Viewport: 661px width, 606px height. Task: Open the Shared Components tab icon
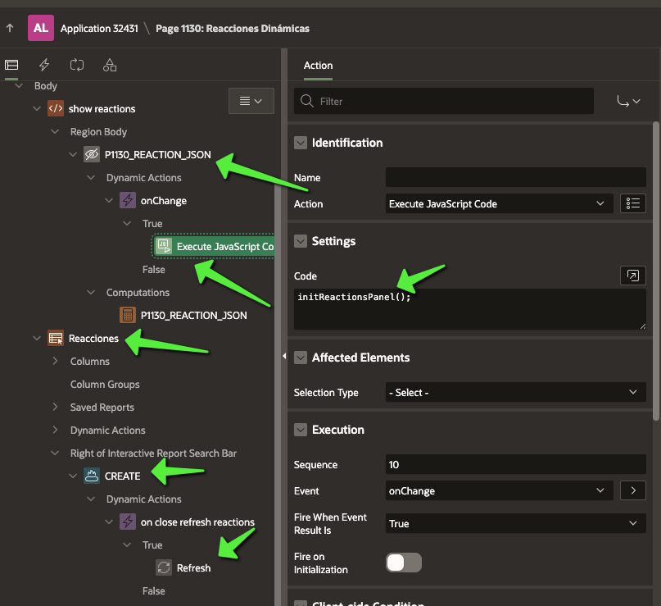pyautogui.click(x=110, y=65)
